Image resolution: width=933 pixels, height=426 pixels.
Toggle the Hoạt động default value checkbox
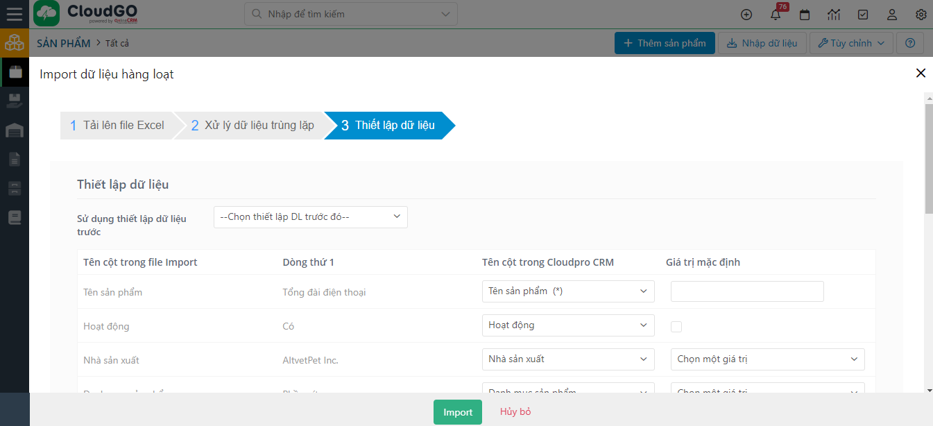tap(676, 326)
